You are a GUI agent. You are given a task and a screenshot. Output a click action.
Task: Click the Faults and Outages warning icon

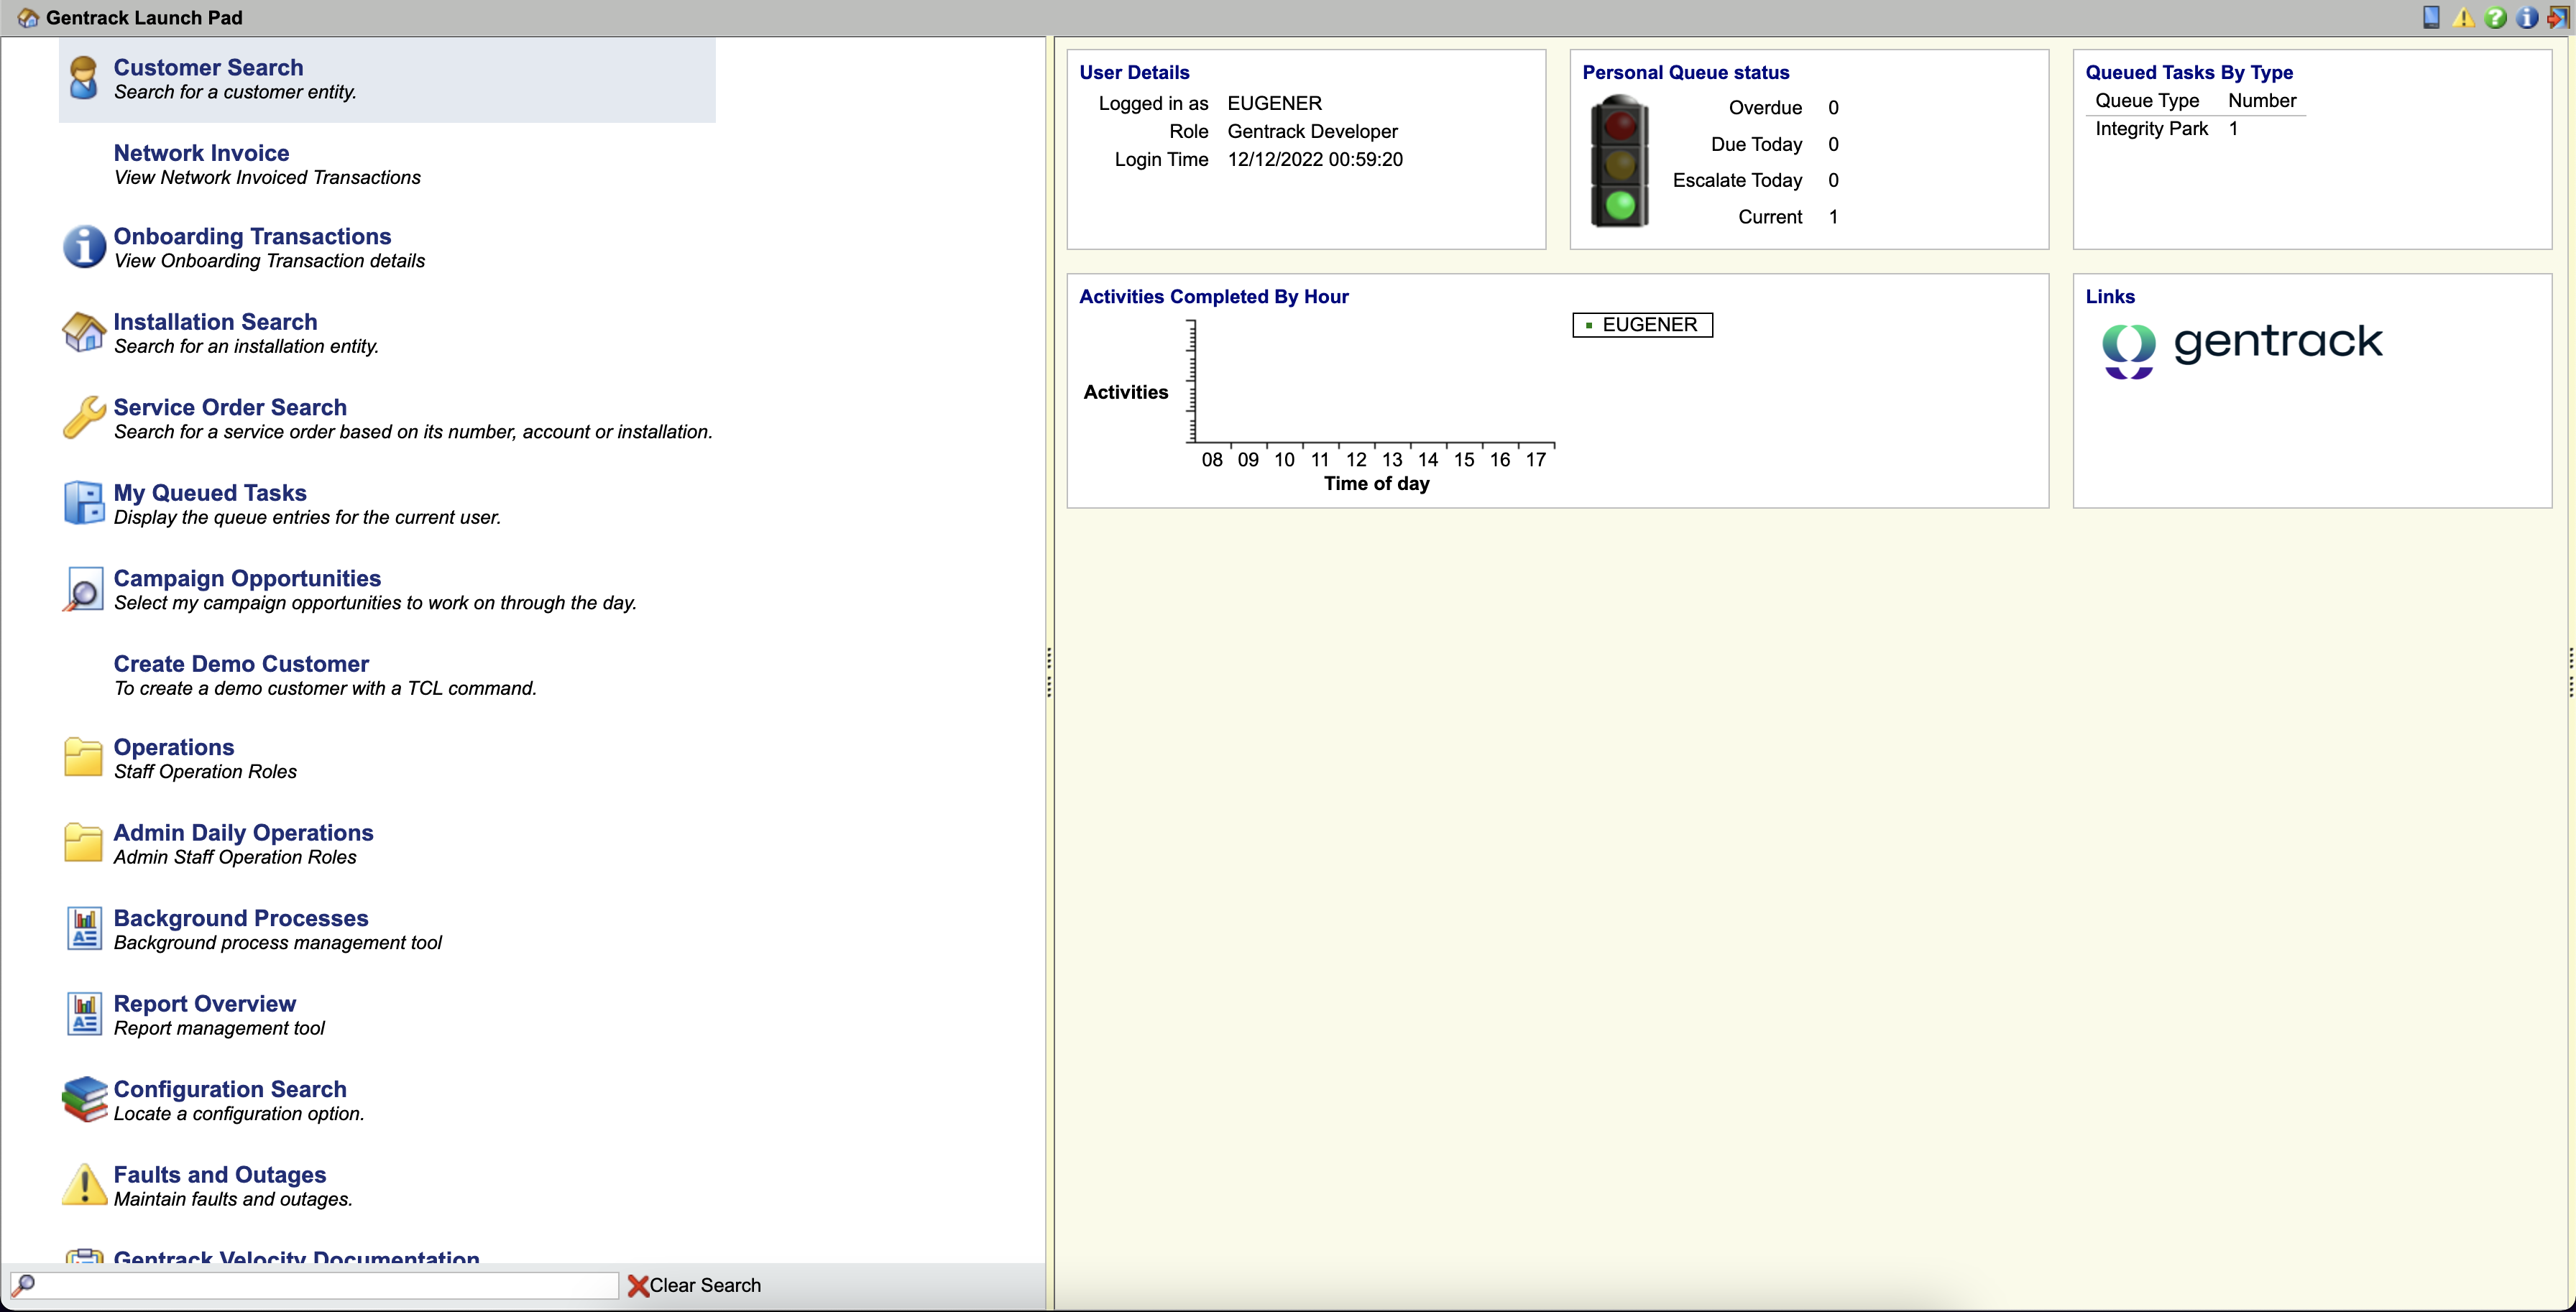(84, 1185)
